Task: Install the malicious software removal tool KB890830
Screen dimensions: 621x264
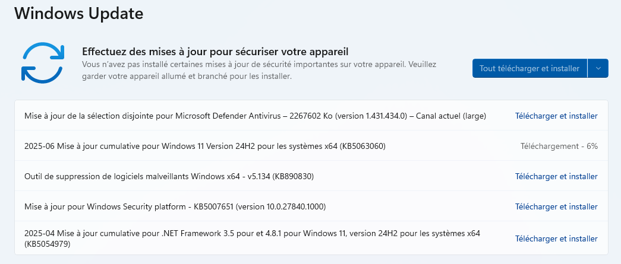Action: click(x=556, y=176)
